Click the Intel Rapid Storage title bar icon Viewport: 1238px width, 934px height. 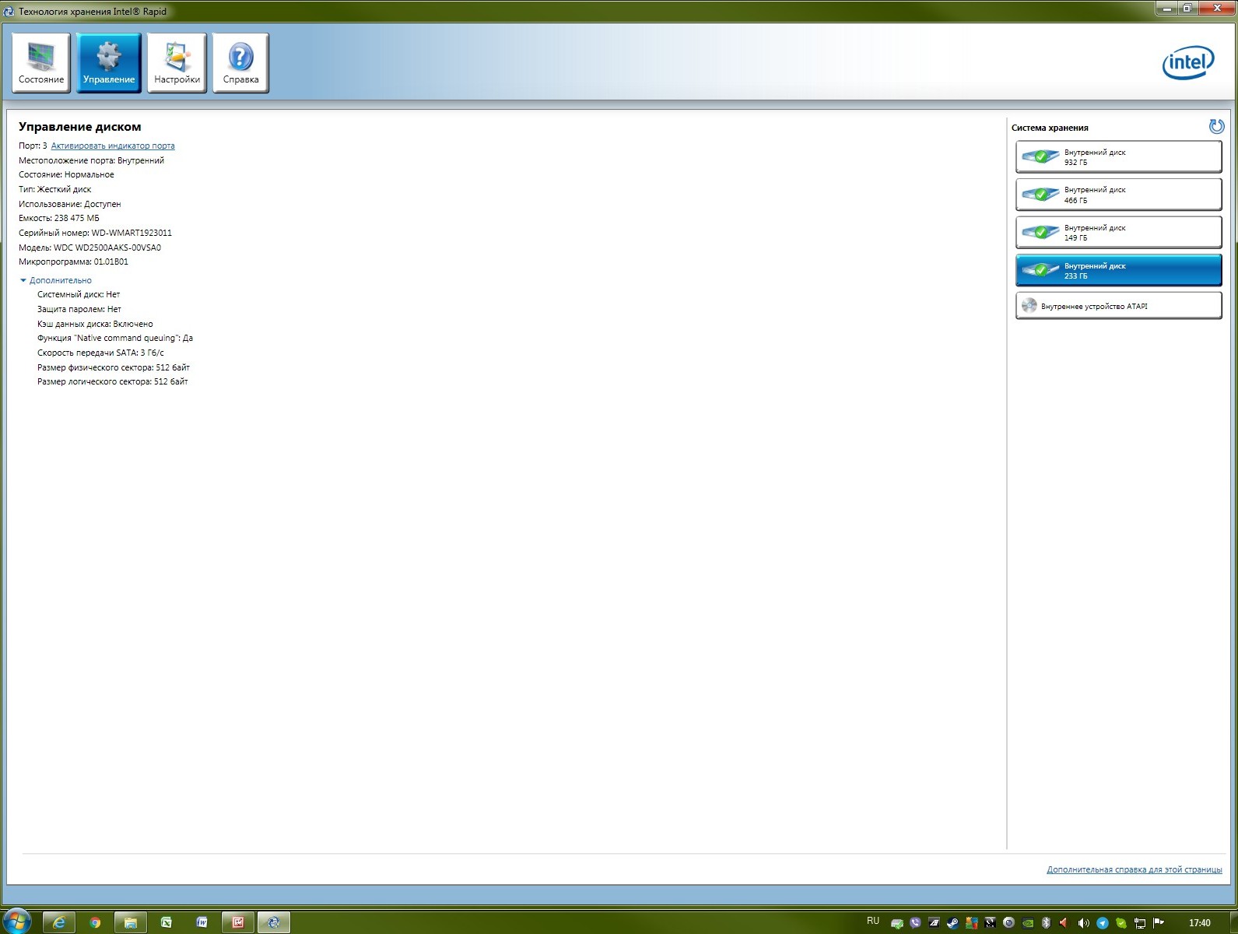tap(9, 11)
